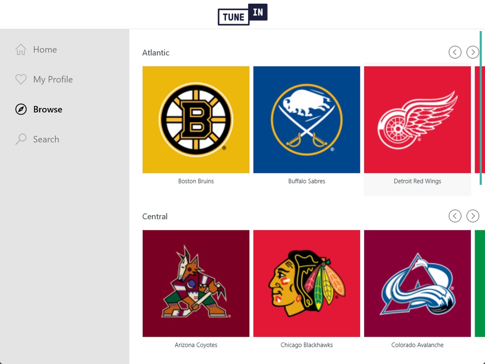
Task: Click the teal vertical scrollbar
Action: (x=480, y=108)
